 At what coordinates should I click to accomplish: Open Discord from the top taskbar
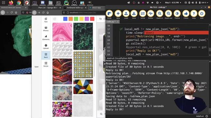(43, 3)
